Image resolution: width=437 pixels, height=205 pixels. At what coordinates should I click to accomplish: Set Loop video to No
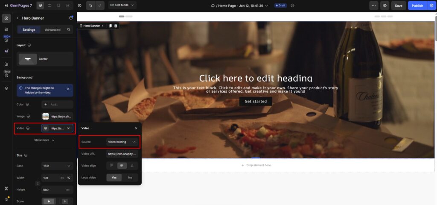130,177
